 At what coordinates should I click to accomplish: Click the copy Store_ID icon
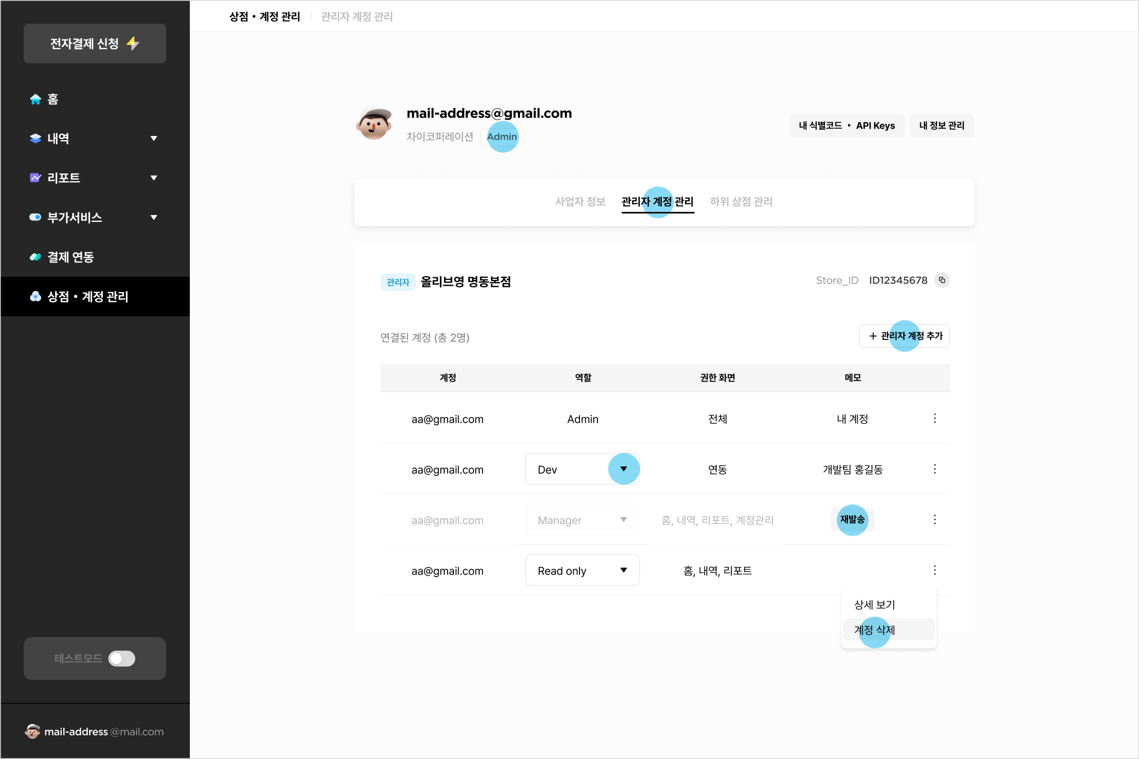[x=942, y=280]
